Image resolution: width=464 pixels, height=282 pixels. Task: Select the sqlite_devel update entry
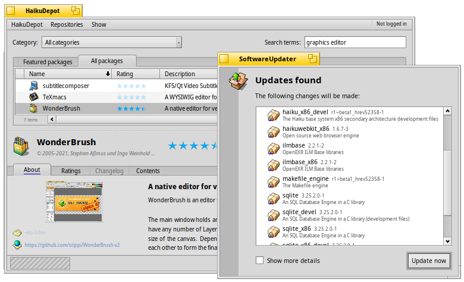(x=350, y=215)
